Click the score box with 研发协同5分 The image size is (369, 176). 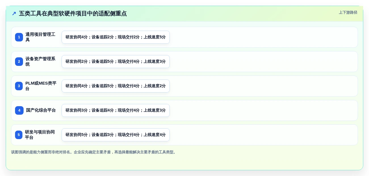pos(116,135)
